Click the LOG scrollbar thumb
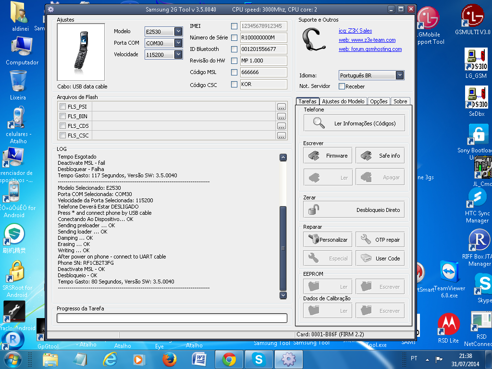492x369 pixels. 283,248
